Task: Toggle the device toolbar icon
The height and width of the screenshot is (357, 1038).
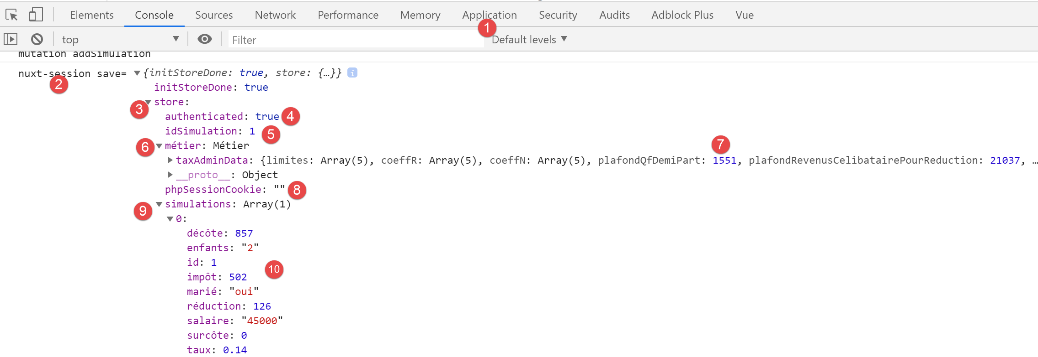Action: coord(36,15)
